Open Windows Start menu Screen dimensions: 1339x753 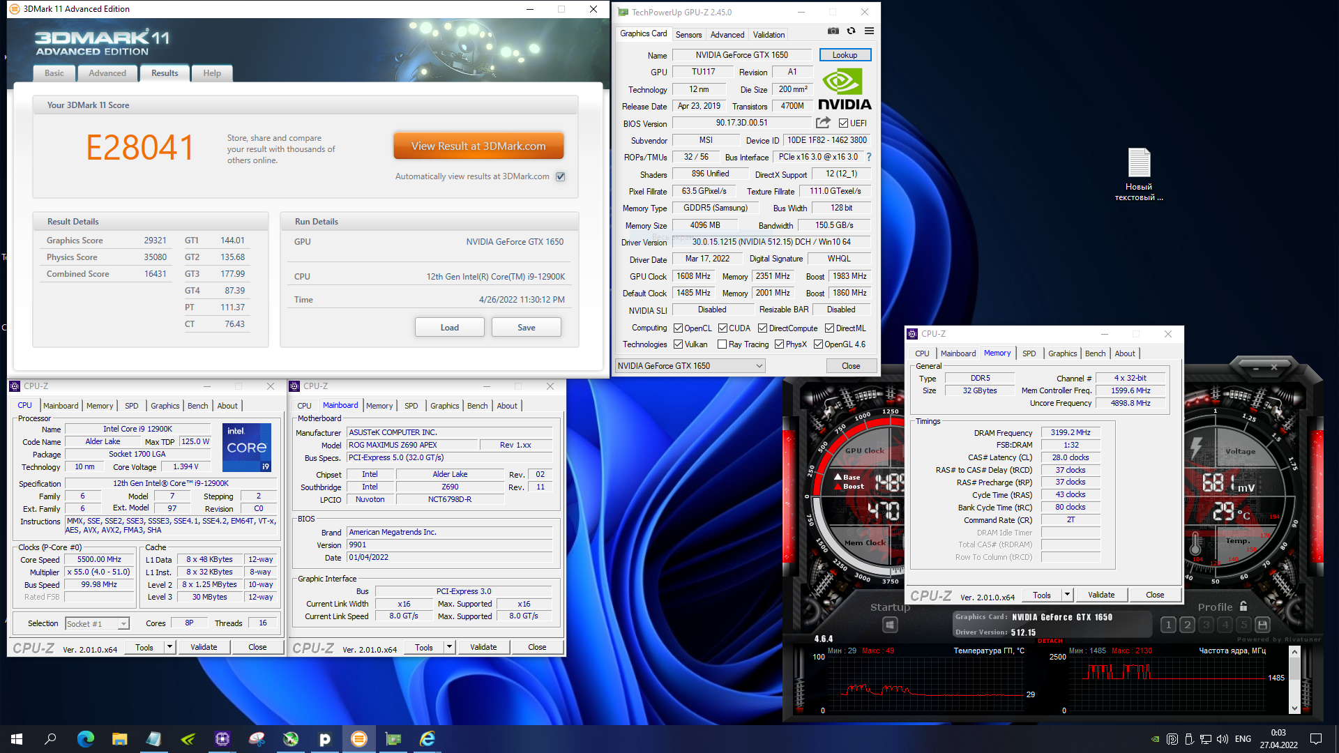[x=17, y=739]
